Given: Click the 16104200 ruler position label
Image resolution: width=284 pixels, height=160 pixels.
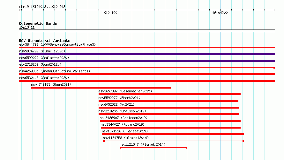Looking at the screenshot, I should pos(220,13).
